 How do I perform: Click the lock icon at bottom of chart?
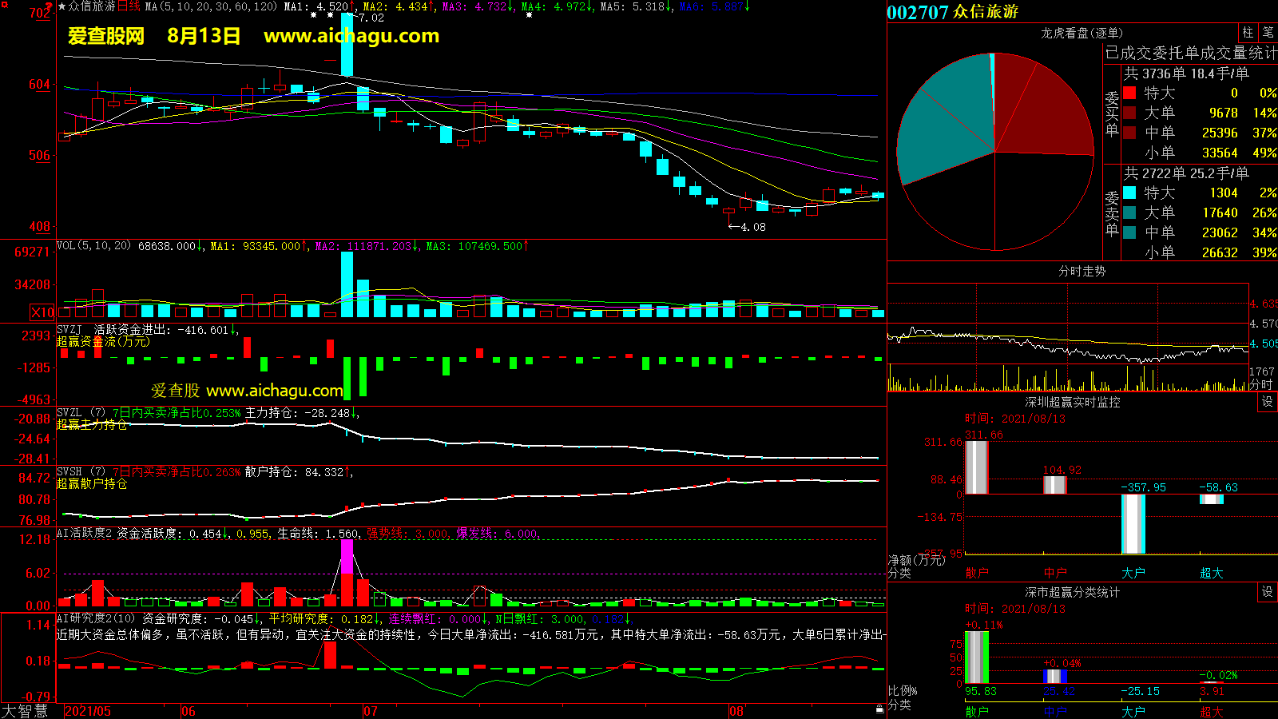tap(879, 709)
